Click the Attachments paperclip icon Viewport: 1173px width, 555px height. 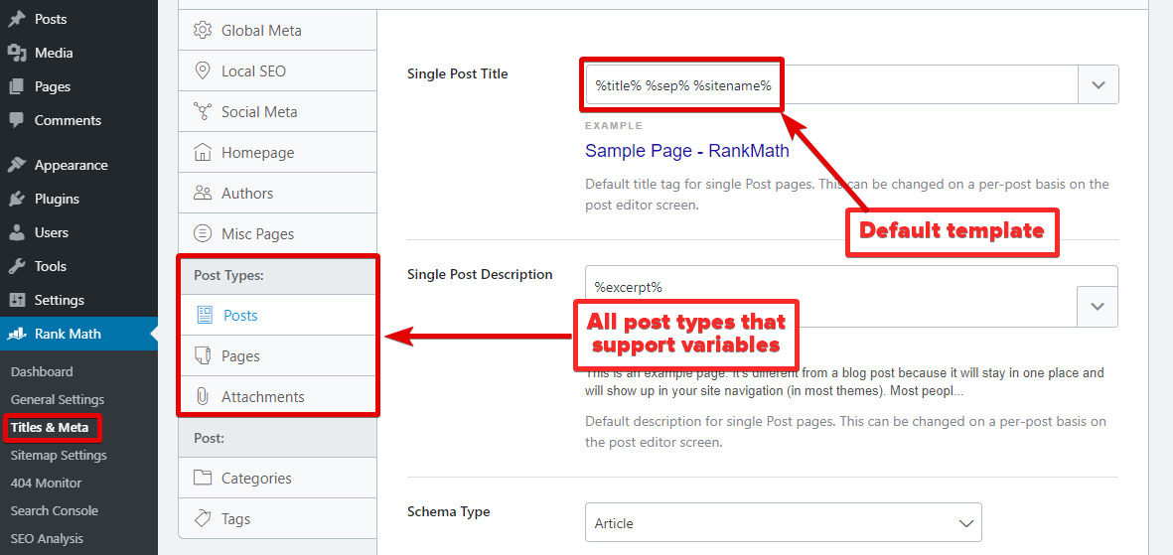click(x=203, y=396)
